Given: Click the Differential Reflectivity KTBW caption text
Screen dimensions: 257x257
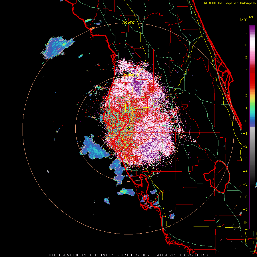Looking at the screenshot, I should click(x=128, y=255).
